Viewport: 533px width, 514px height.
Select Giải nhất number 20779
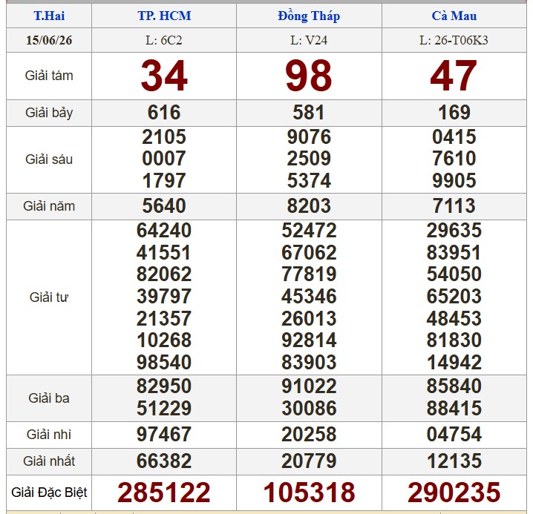pos(309,461)
